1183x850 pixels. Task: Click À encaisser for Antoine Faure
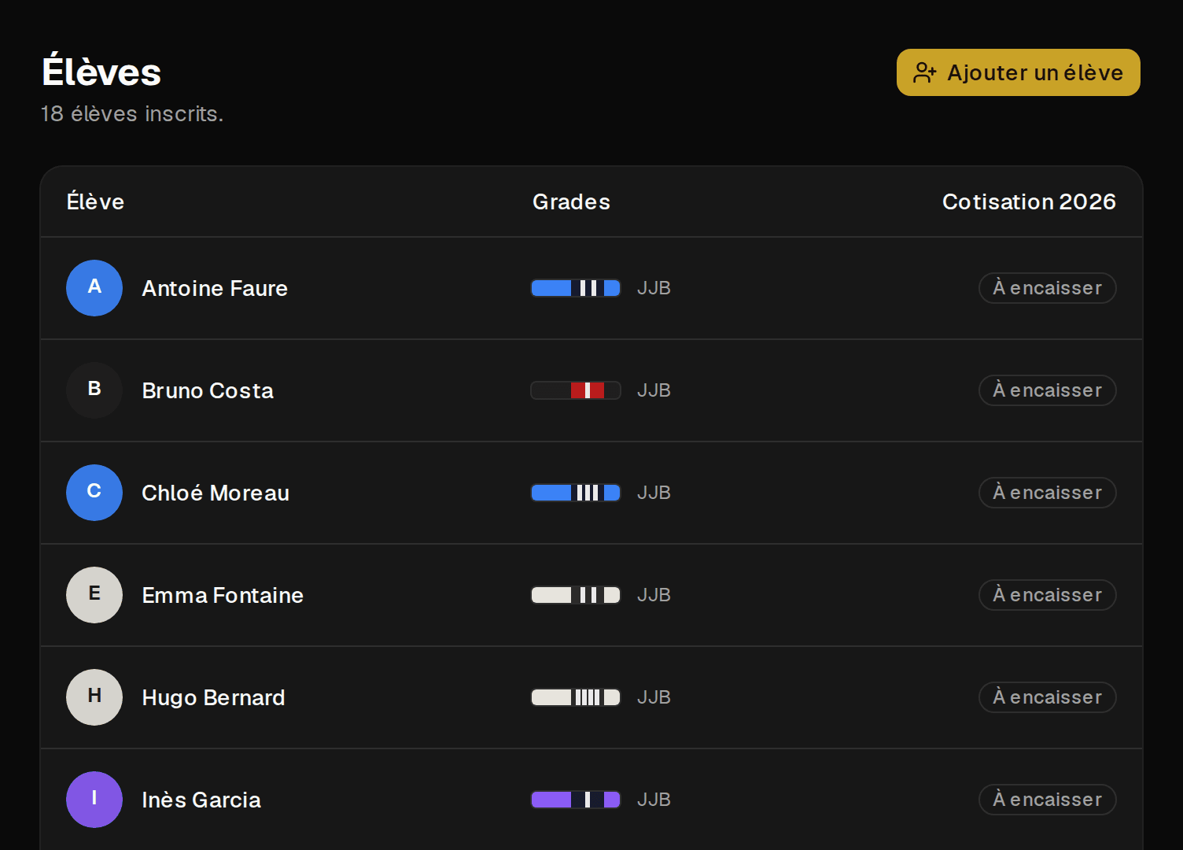[1048, 288]
